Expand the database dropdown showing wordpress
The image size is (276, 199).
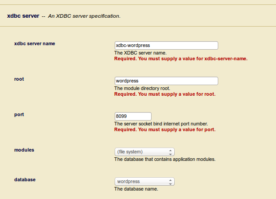144,182
